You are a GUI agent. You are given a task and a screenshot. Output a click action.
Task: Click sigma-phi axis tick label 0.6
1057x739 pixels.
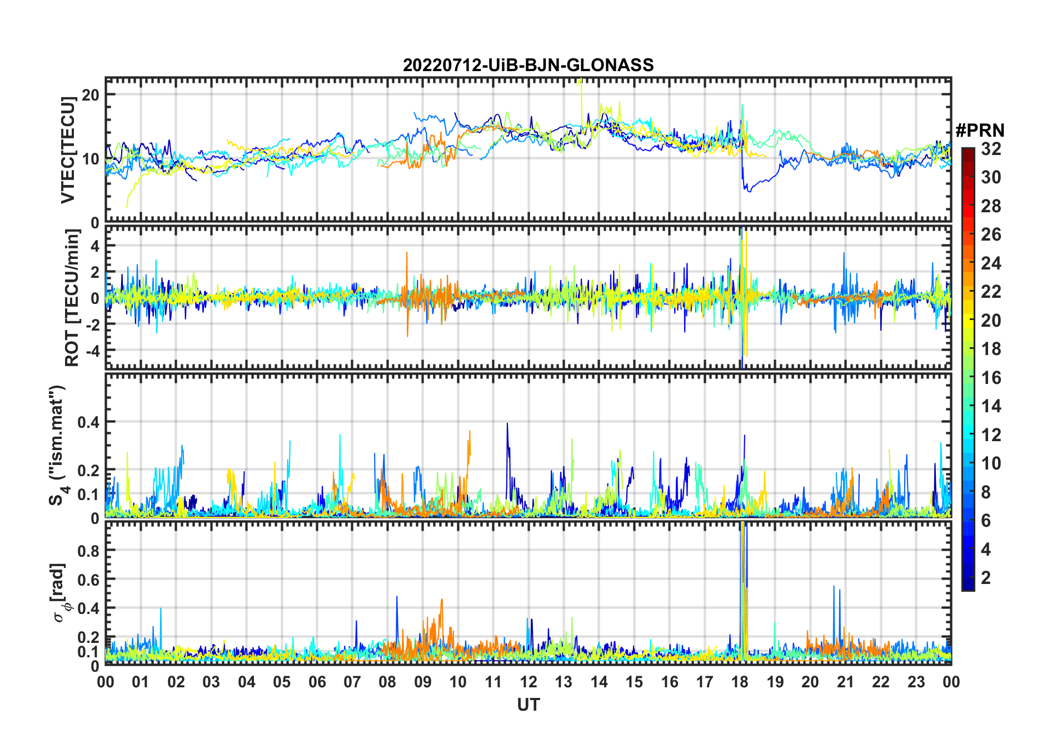[88, 580]
